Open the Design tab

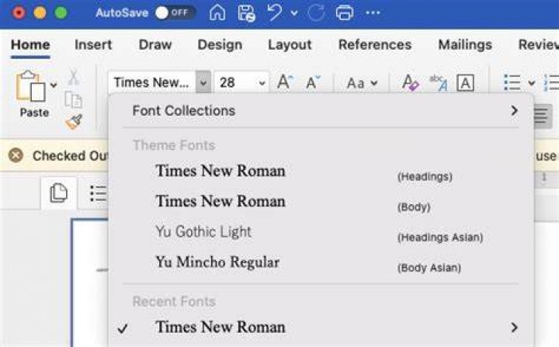click(220, 45)
